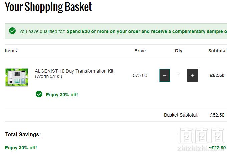Click the Enjoy 30% off offer under the product
The width and height of the screenshot is (227, 154).
(x=62, y=95)
